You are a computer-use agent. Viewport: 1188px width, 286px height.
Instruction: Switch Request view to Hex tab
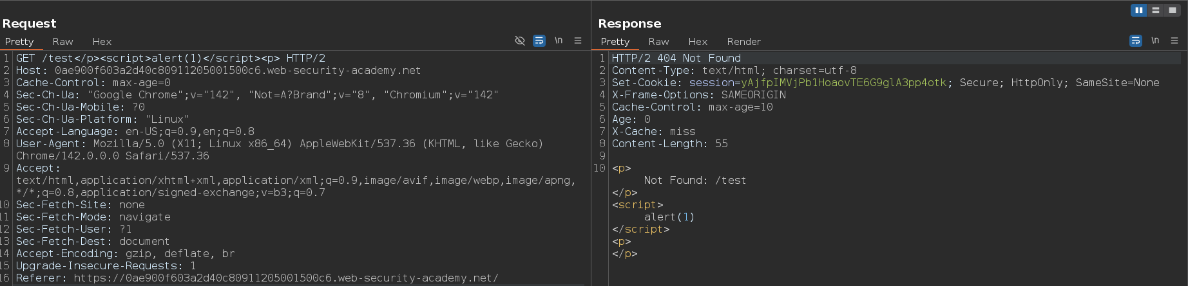[x=102, y=41]
